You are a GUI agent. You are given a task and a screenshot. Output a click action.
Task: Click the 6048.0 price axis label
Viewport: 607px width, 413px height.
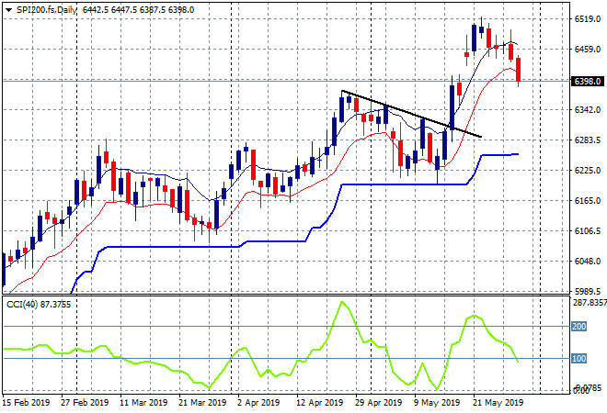588,262
